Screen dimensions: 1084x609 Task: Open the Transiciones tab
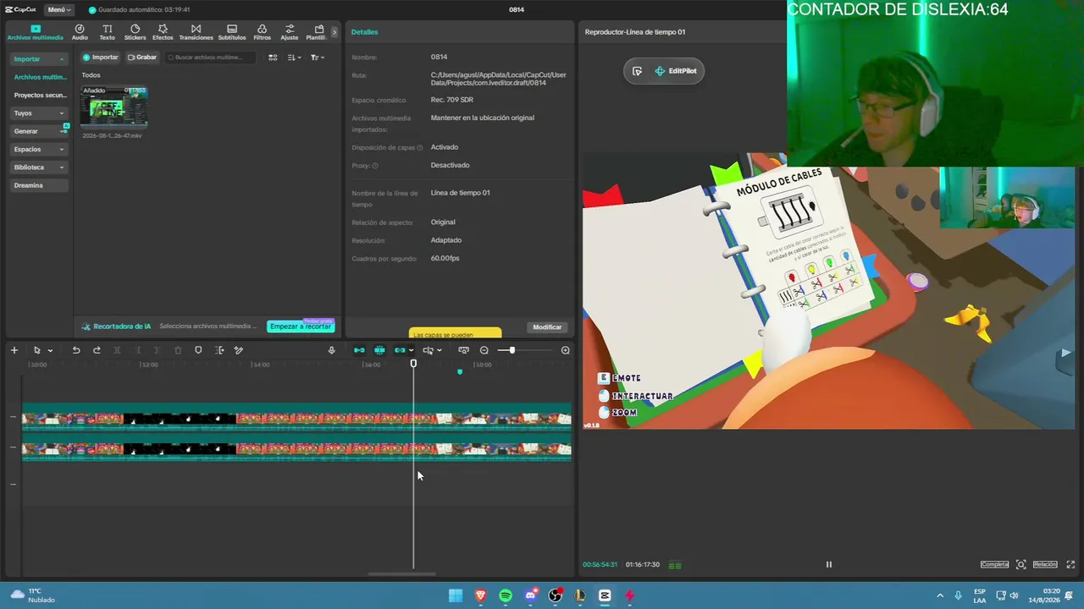point(196,32)
